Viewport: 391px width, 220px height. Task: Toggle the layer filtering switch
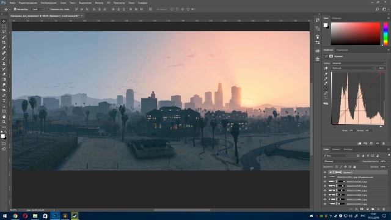coord(389,155)
